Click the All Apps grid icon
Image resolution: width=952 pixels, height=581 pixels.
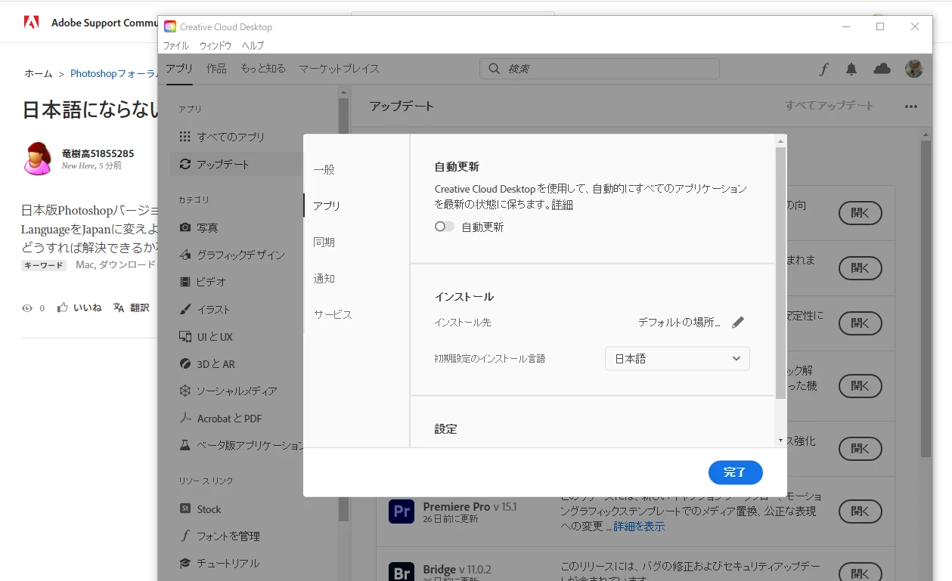(x=185, y=137)
